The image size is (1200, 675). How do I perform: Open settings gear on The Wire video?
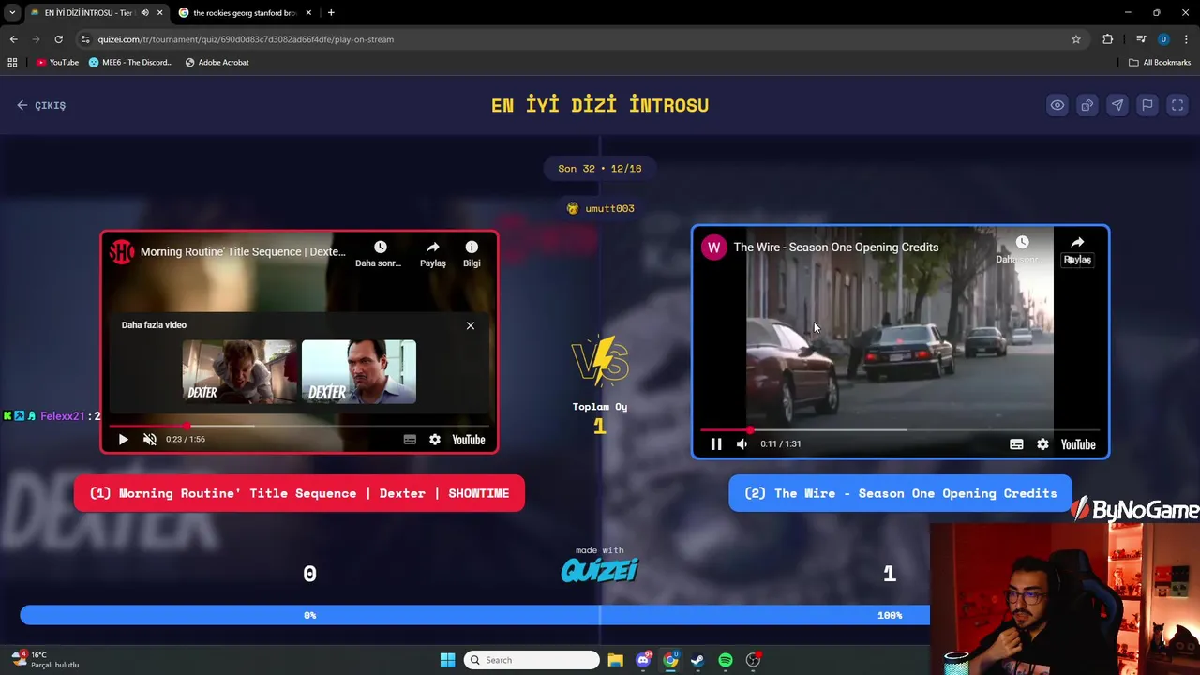(1042, 444)
